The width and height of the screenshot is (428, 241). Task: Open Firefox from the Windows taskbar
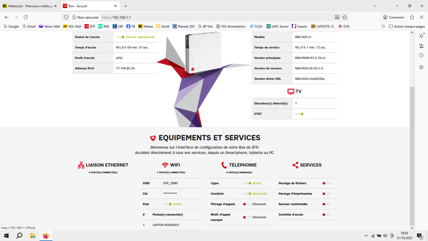pyautogui.click(x=46, y=236)
